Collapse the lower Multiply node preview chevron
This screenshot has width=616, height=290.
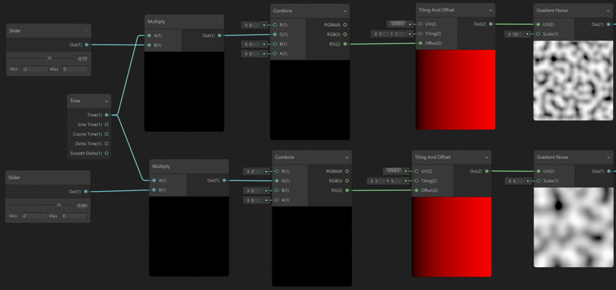click(x=224, y=167)
